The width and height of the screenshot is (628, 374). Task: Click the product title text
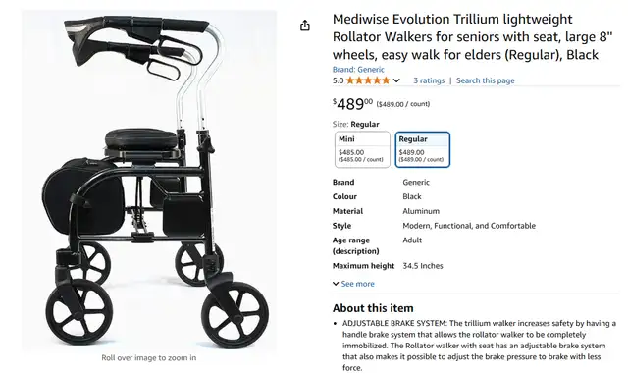coord(472,37)
